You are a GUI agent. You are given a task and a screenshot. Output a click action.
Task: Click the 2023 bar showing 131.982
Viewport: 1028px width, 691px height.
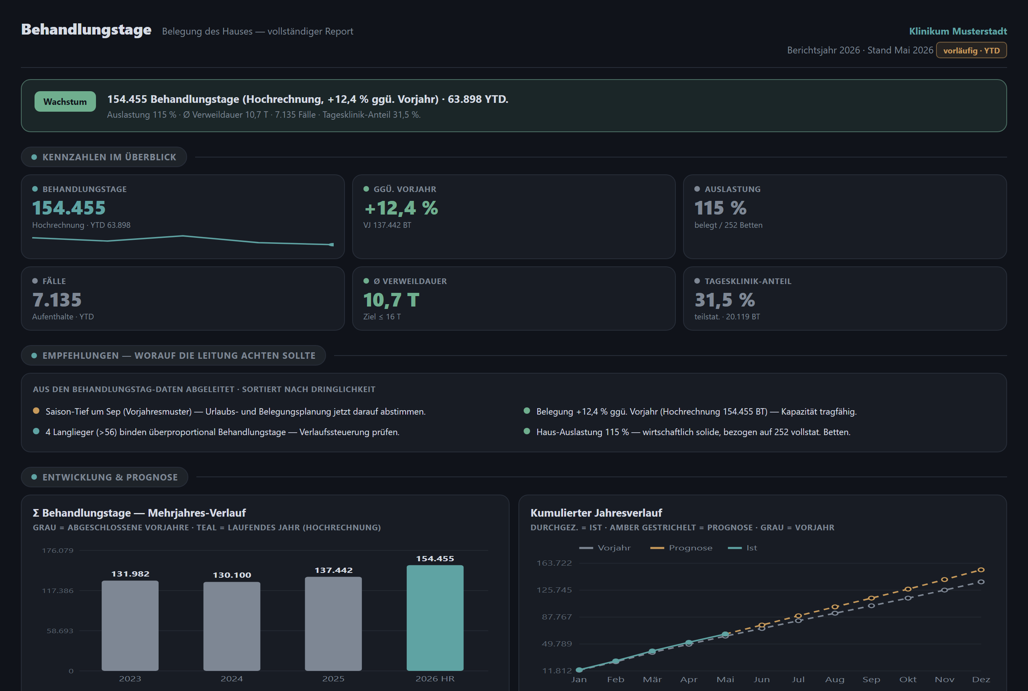tap(130, 626)
